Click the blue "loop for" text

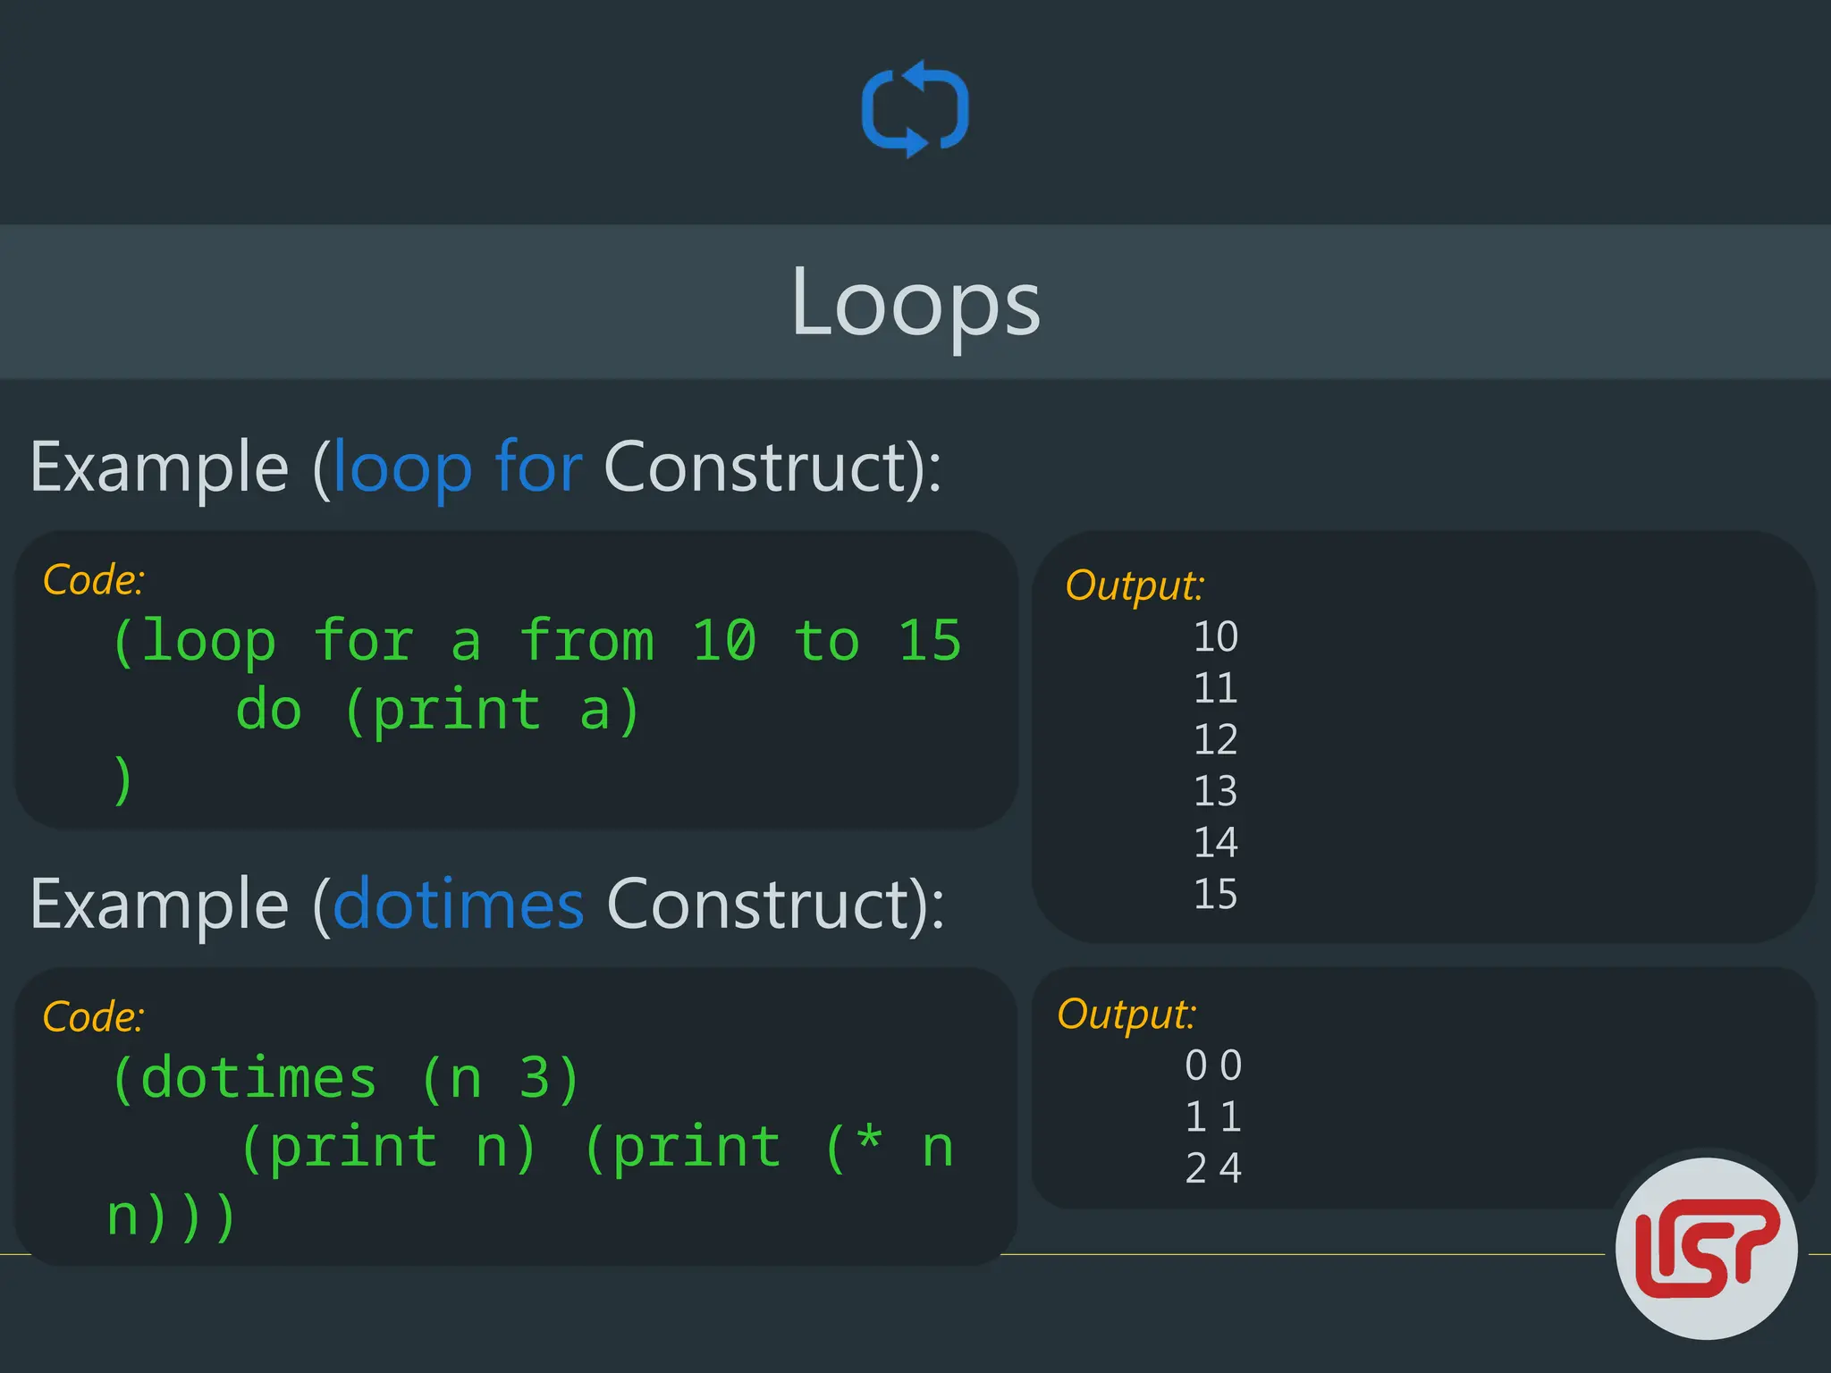tap(458, 467)
